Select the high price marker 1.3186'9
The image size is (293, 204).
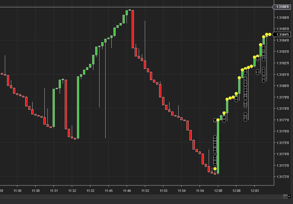(x=282, y=7)
